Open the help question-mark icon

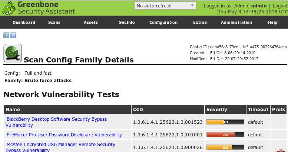point(6,35)
